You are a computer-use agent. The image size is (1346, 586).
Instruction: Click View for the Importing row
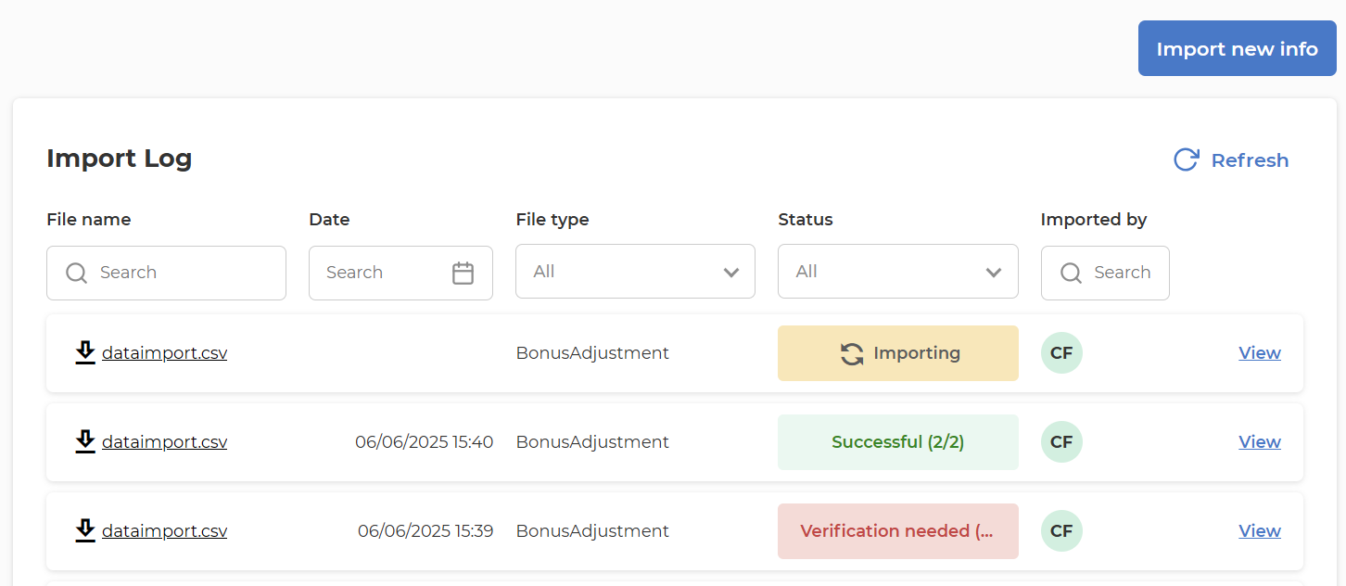[x=1260, y=353]
